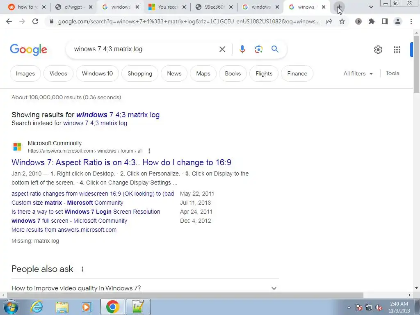The image size is (420, 315).
Task: Close the 99ec360 tab
Action: tap(231, 7)
